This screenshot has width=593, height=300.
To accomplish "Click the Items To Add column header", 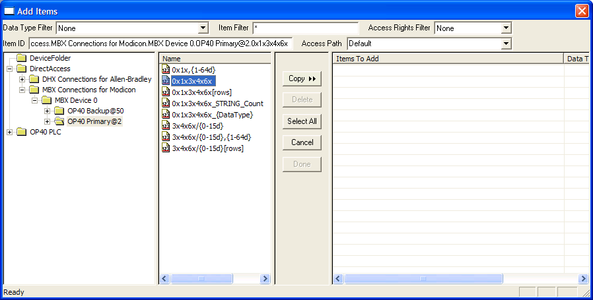I will pyautogui.click(x=448, y=59).
